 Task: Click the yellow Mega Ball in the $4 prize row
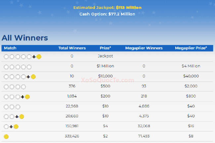(x=16, y=127)
